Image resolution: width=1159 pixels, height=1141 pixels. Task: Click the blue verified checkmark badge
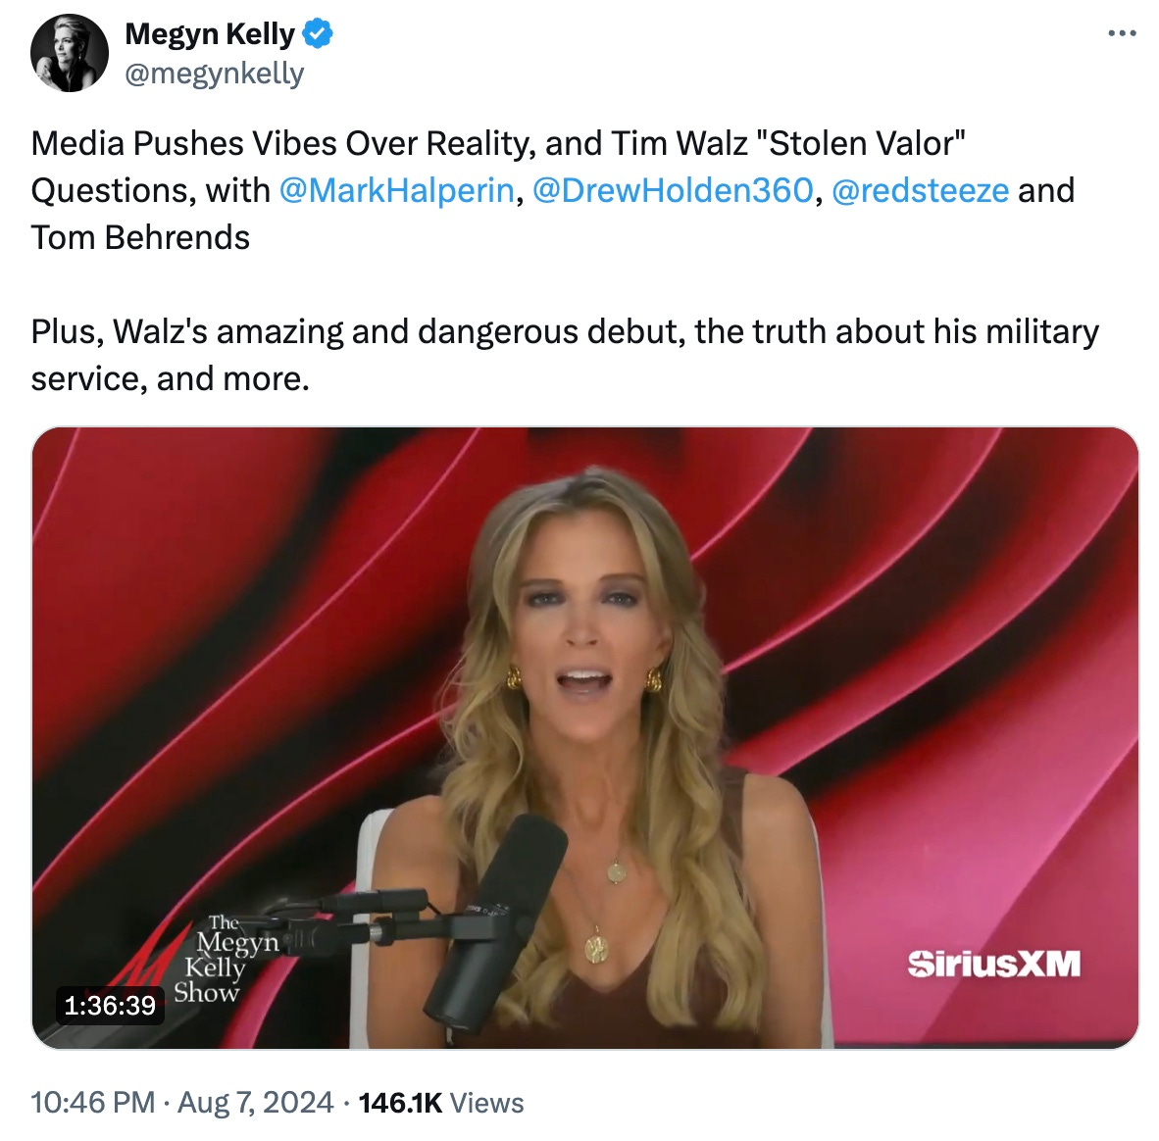(318, 34)
